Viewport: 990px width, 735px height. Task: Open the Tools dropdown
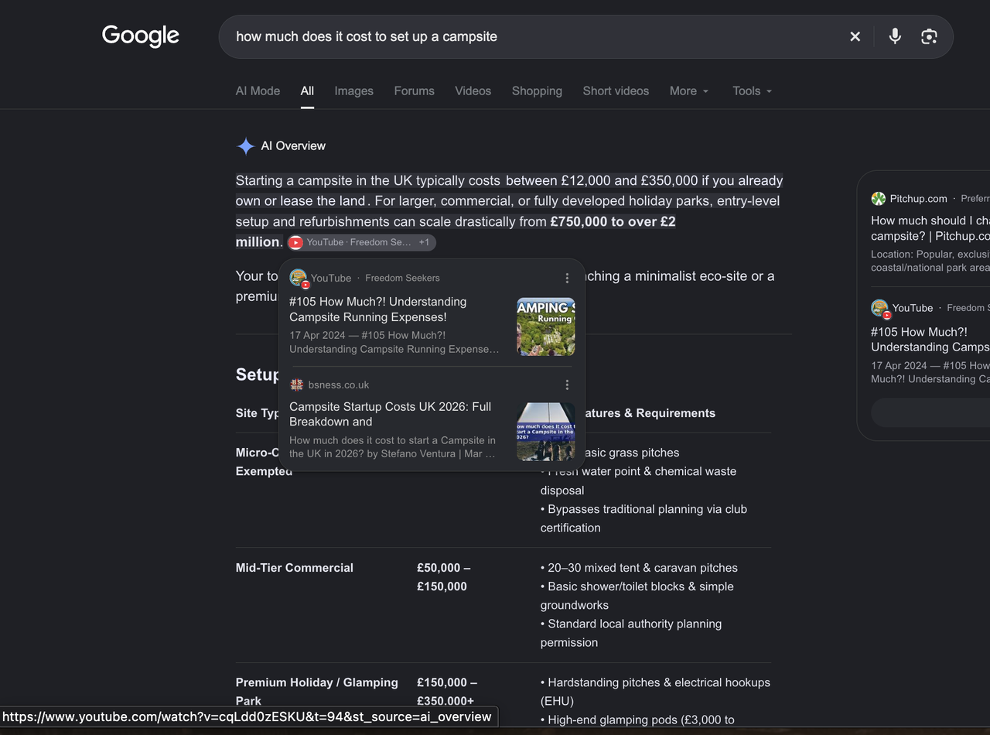tap(752, 91)
